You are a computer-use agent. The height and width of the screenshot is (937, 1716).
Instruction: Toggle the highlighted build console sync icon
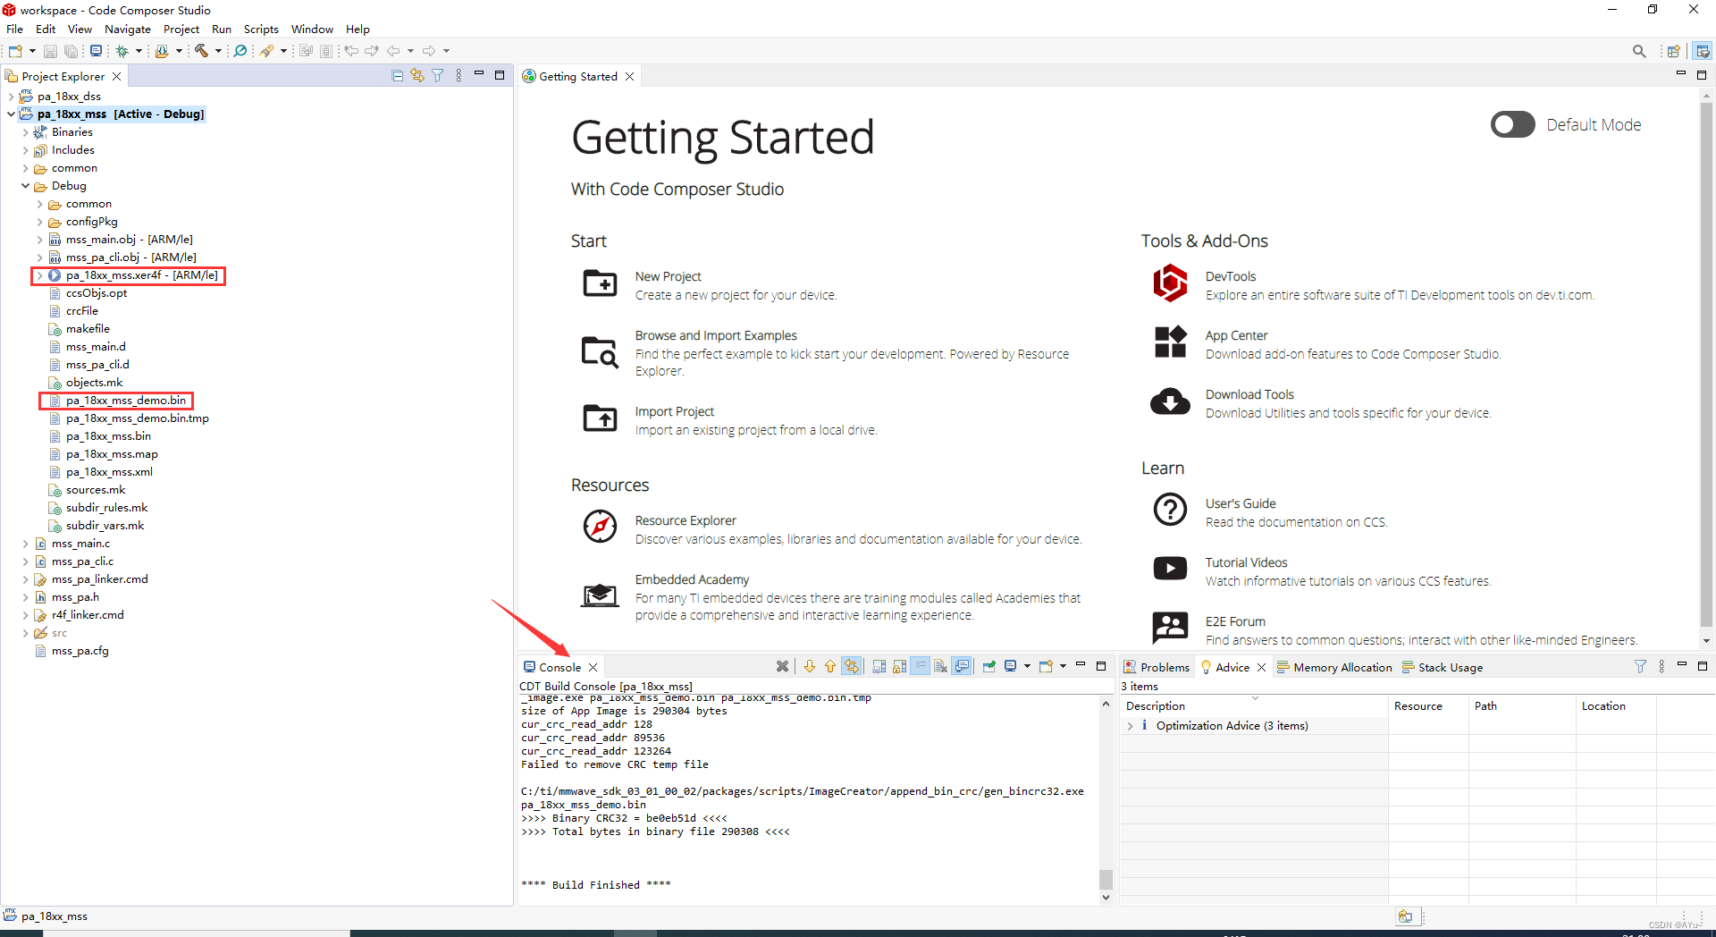852,666
